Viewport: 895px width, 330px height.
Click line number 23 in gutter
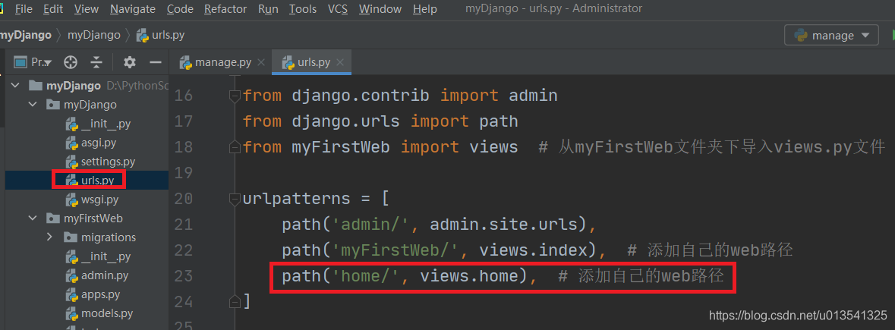tap(183, 276)
